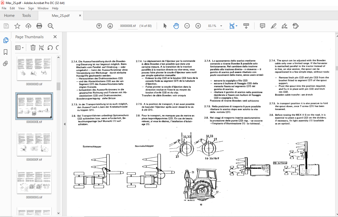Open the find text magnifier

pyautogui.click(x=51, y=26)
